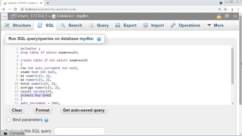Click the Query tab icon
242x136 pixels.
point(91,25)
